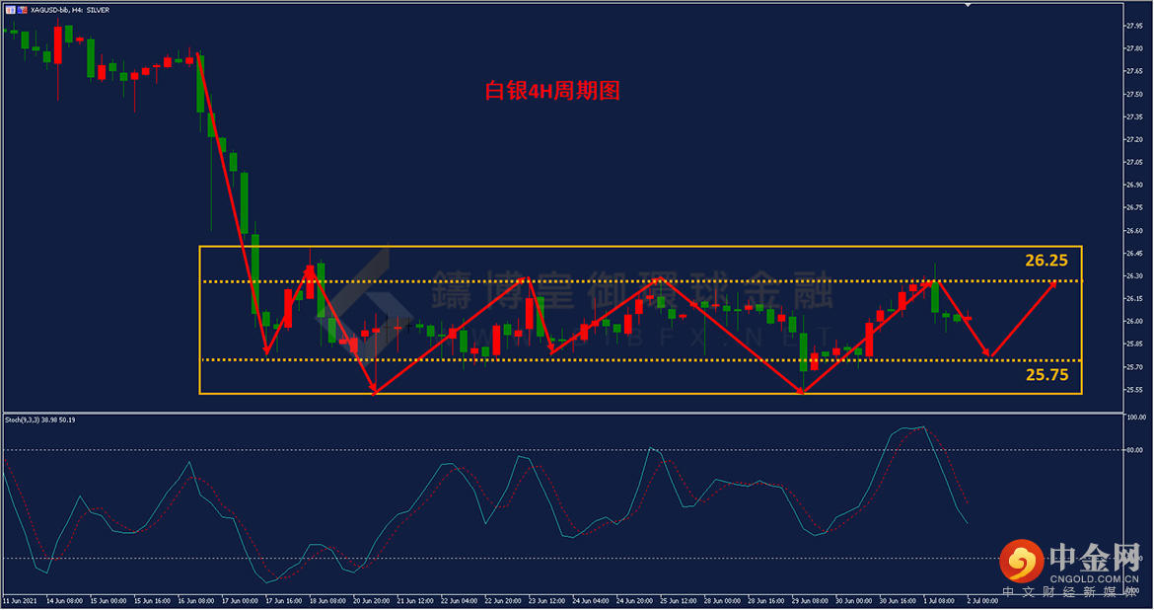Screen dimensions: 1154x610
Task: Click the 26.75 price axis label
Action: click(1134, 207)
